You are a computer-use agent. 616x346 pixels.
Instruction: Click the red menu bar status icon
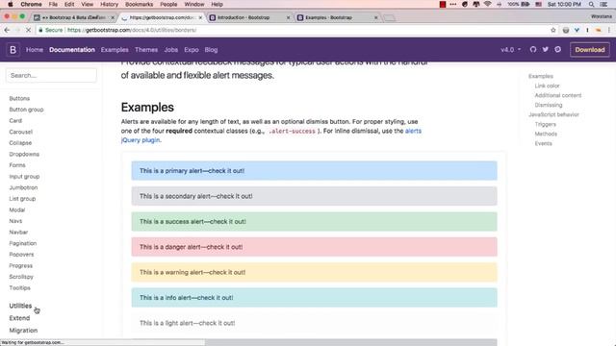443,4
